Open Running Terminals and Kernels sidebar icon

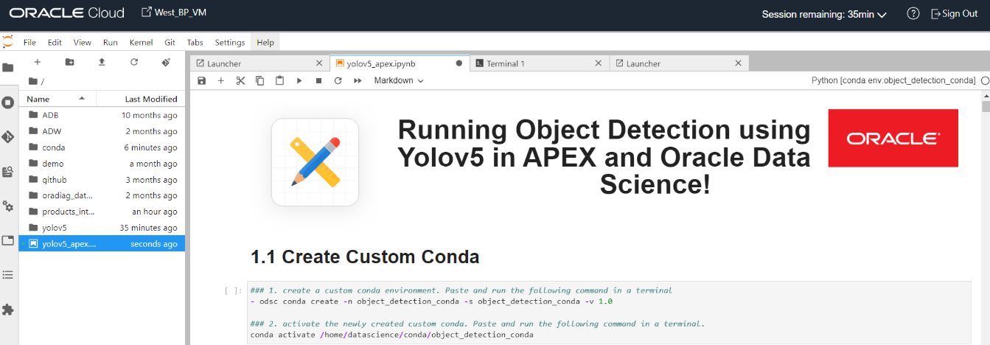click(x=8, y=102)
